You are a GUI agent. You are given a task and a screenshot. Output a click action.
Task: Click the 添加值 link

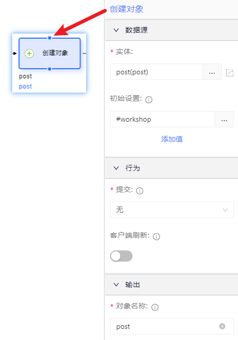point(172,139)
